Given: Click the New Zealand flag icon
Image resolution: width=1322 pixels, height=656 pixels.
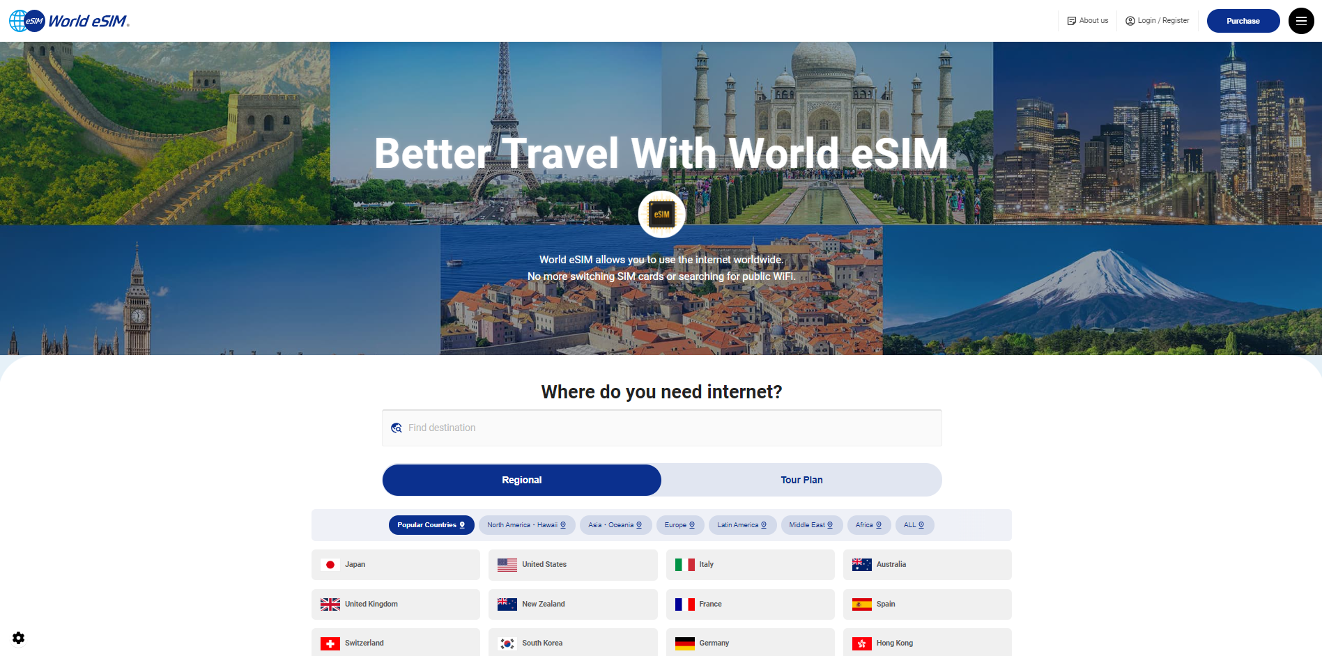Looking at the screenshot, I should click(x=507, y=604).
